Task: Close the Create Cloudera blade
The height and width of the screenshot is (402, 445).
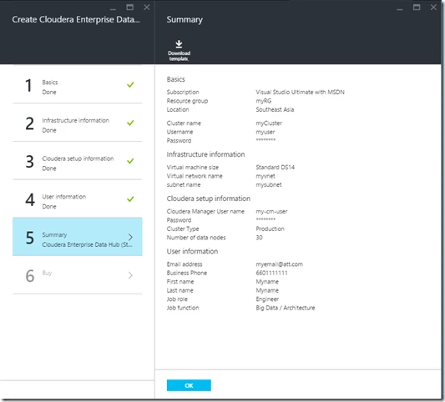Action: [147, 8]
